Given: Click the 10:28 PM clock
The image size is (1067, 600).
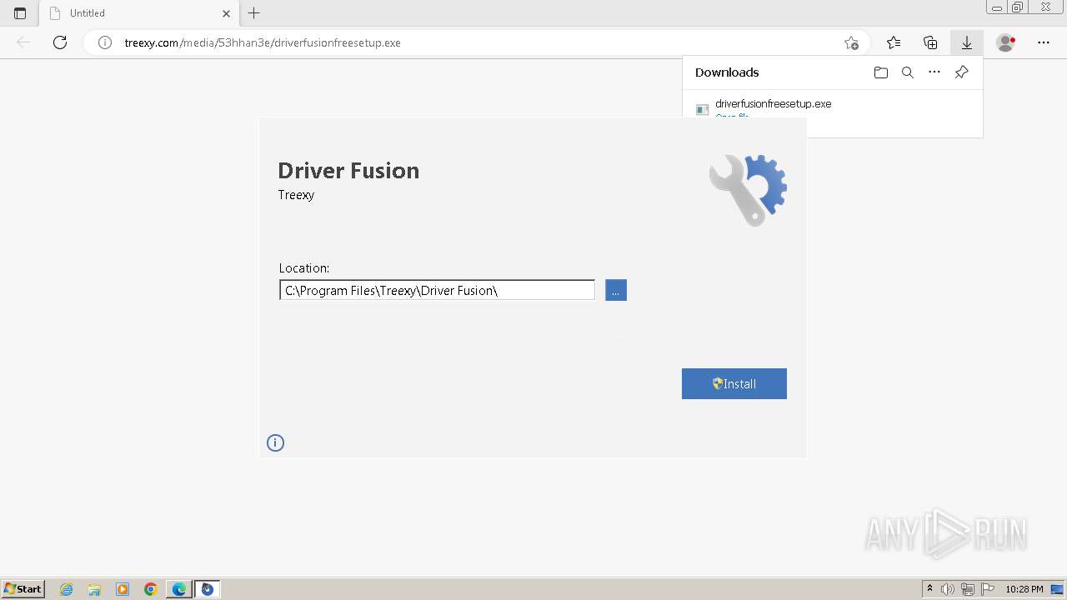Looking at the screenshot, I should [1024, 589].
